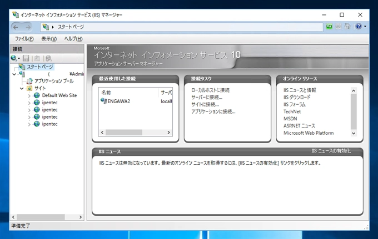
Task: Click the Forward navigation arrow
Action: click(x=28, y=27)
